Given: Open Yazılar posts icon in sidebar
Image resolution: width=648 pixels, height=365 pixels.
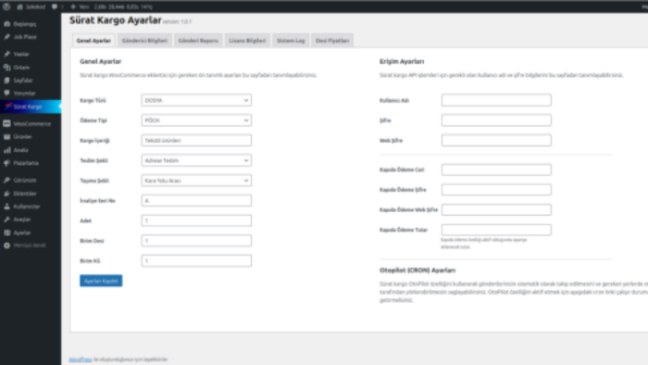Looking at the screenshot, I should [x=7, y=54].
